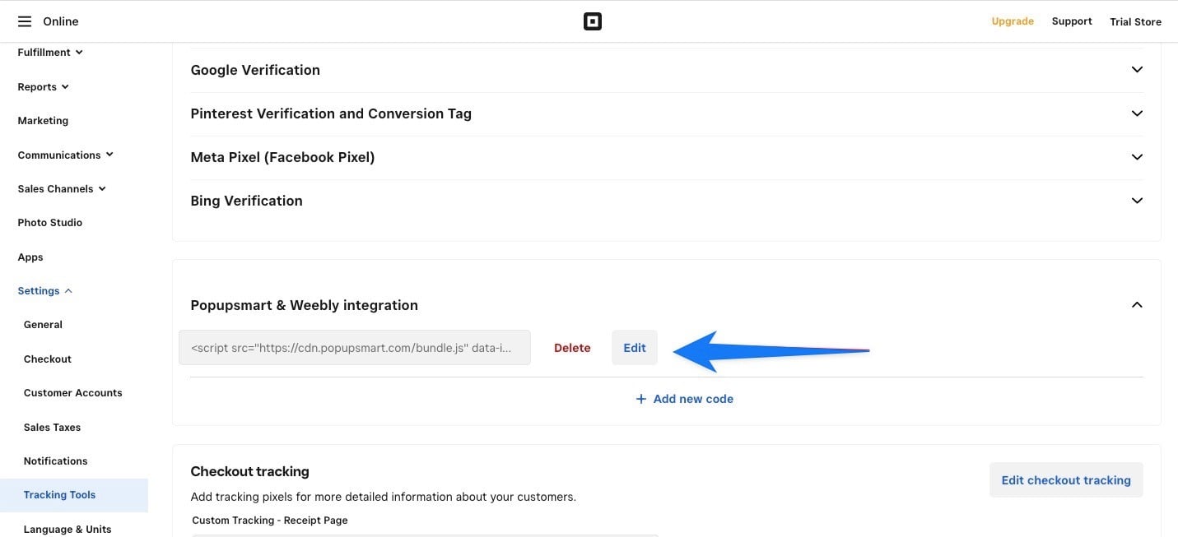This screenshot has height=537, width=1178.
Task: Expand the Meta Pixel section chevron
Action: coord(1137,157)
